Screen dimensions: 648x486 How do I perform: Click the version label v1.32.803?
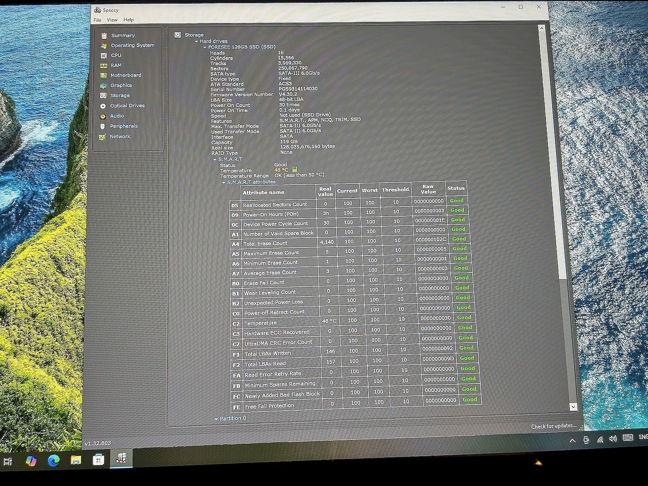[98, 443]
